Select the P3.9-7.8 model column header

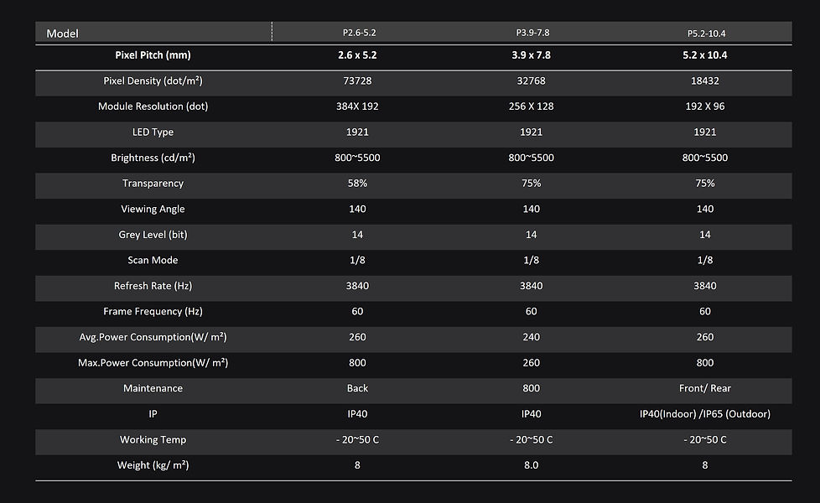[x=532, y=33]
